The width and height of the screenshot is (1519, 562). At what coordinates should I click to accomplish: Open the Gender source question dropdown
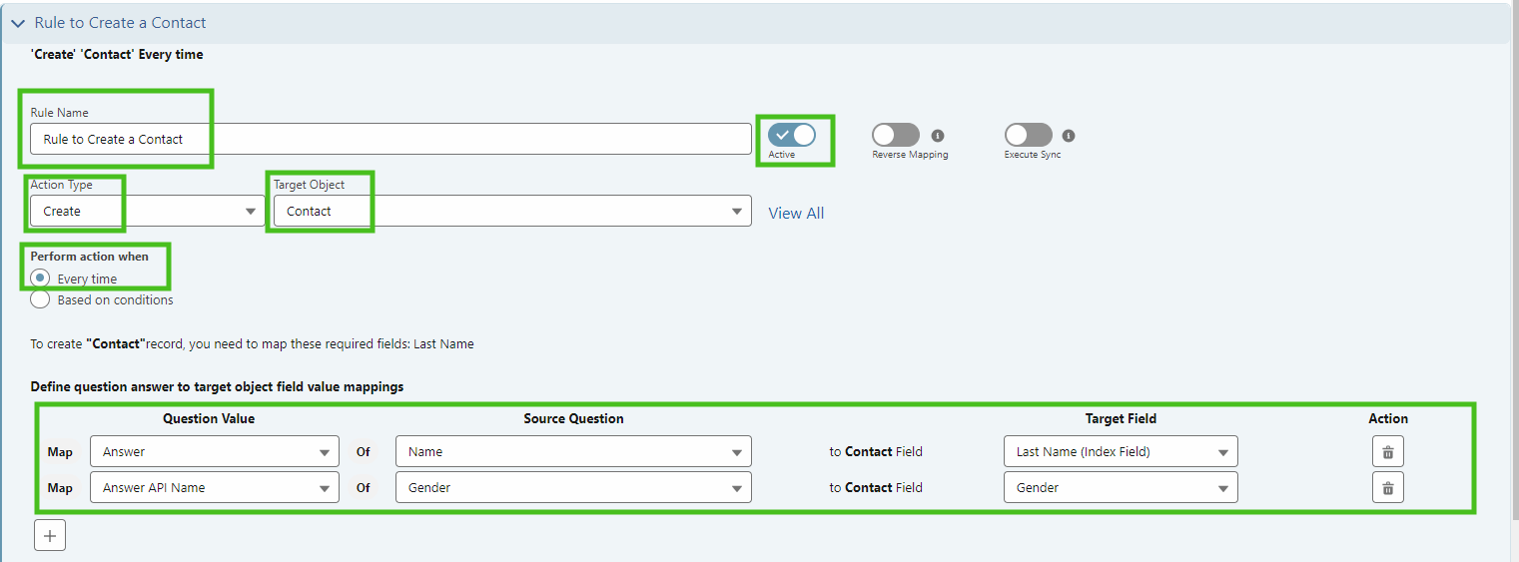tap(573, 488)
